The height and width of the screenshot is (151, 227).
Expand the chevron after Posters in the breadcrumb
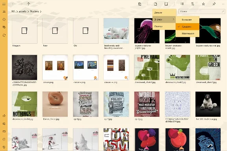coord(41,11)
